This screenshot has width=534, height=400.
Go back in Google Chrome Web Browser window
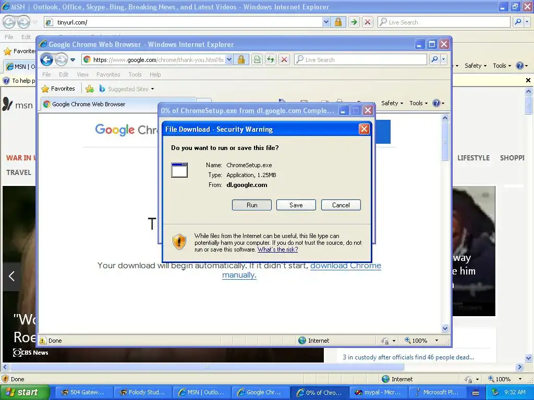(46, 60)
